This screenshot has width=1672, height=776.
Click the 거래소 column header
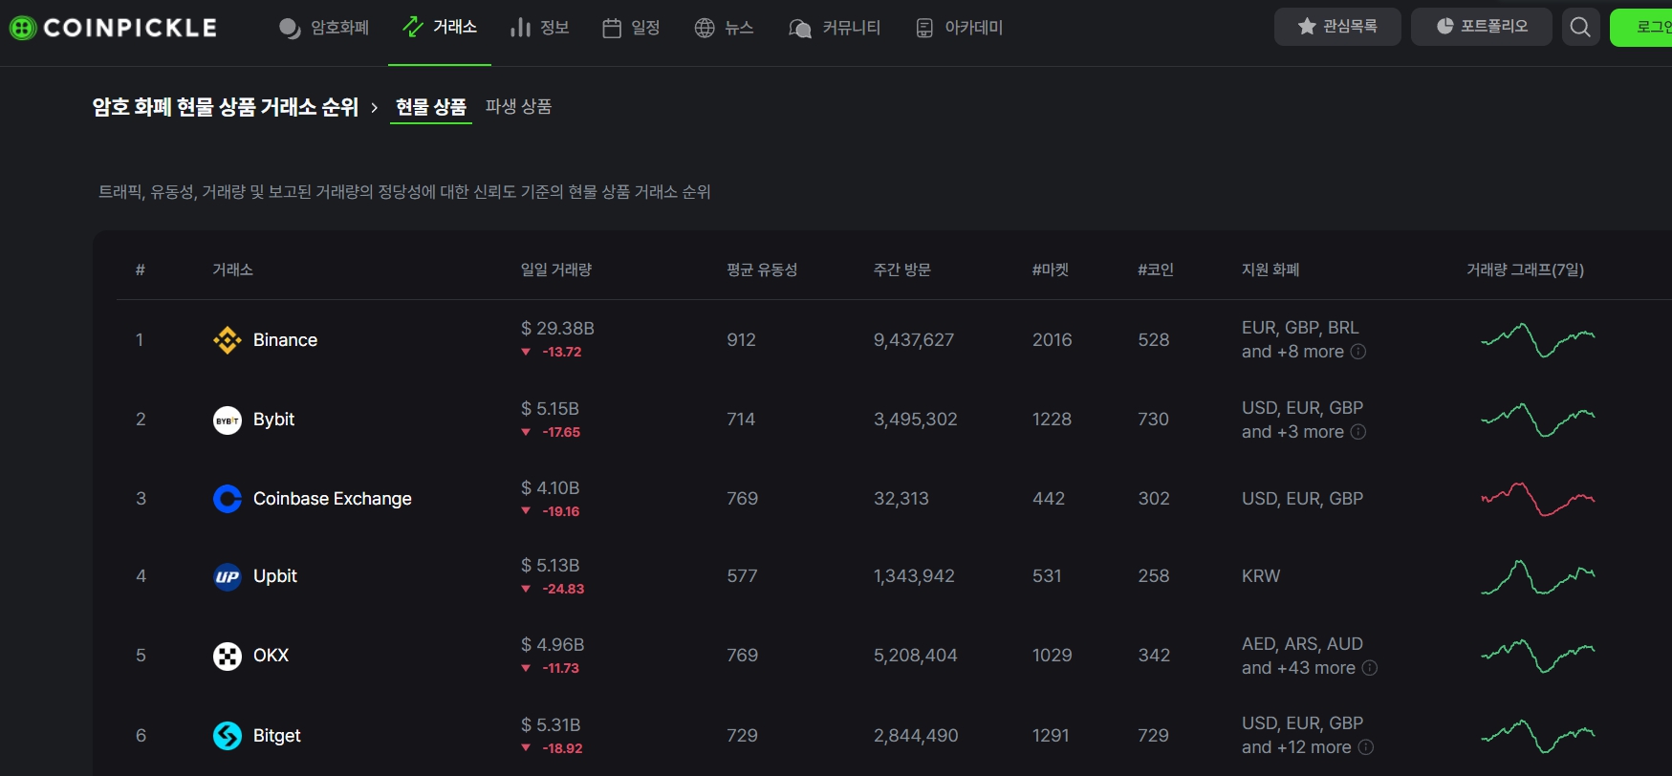(x=232, y=269)
